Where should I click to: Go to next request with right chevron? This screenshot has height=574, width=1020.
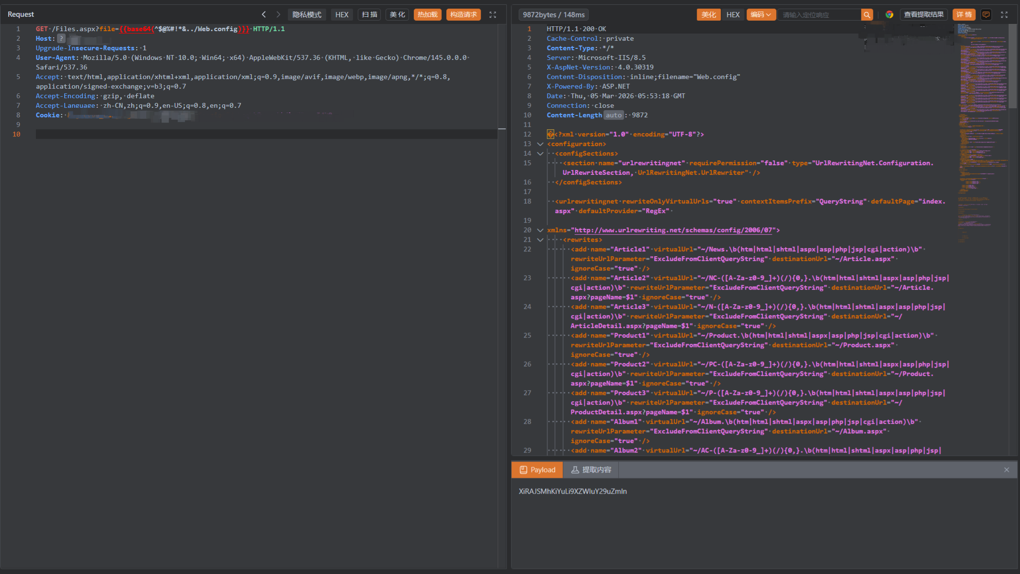coord(278,14)
